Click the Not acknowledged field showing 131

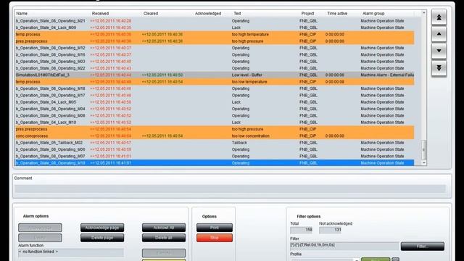(x=330, y=230)
